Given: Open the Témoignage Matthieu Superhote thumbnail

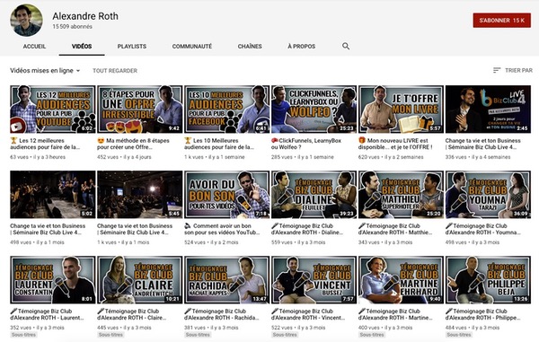Looking at the screenshot, I should (x=402, y=195).
